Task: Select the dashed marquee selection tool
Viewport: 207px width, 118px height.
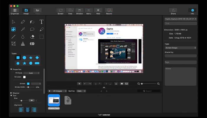Action: pos(41,37)
